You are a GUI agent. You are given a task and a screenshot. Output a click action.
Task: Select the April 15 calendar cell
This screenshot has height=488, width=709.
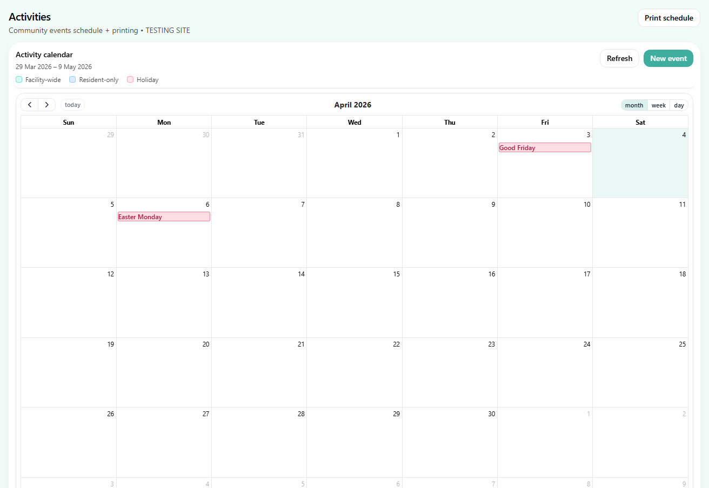pos(354,302)
